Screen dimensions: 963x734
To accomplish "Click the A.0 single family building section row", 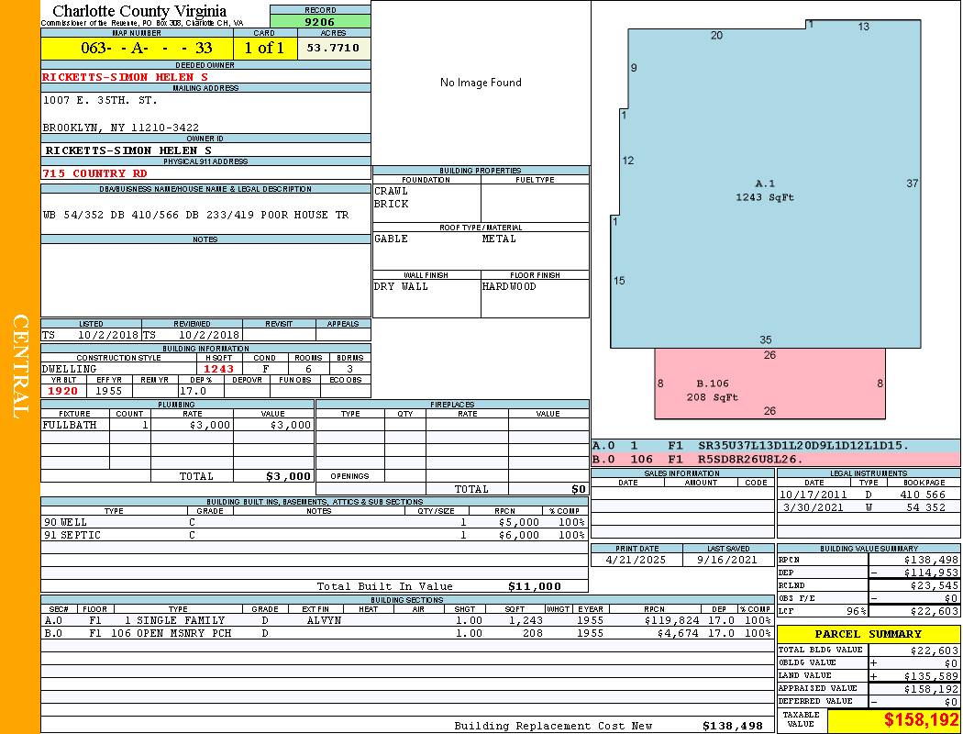I will point(406,620).
